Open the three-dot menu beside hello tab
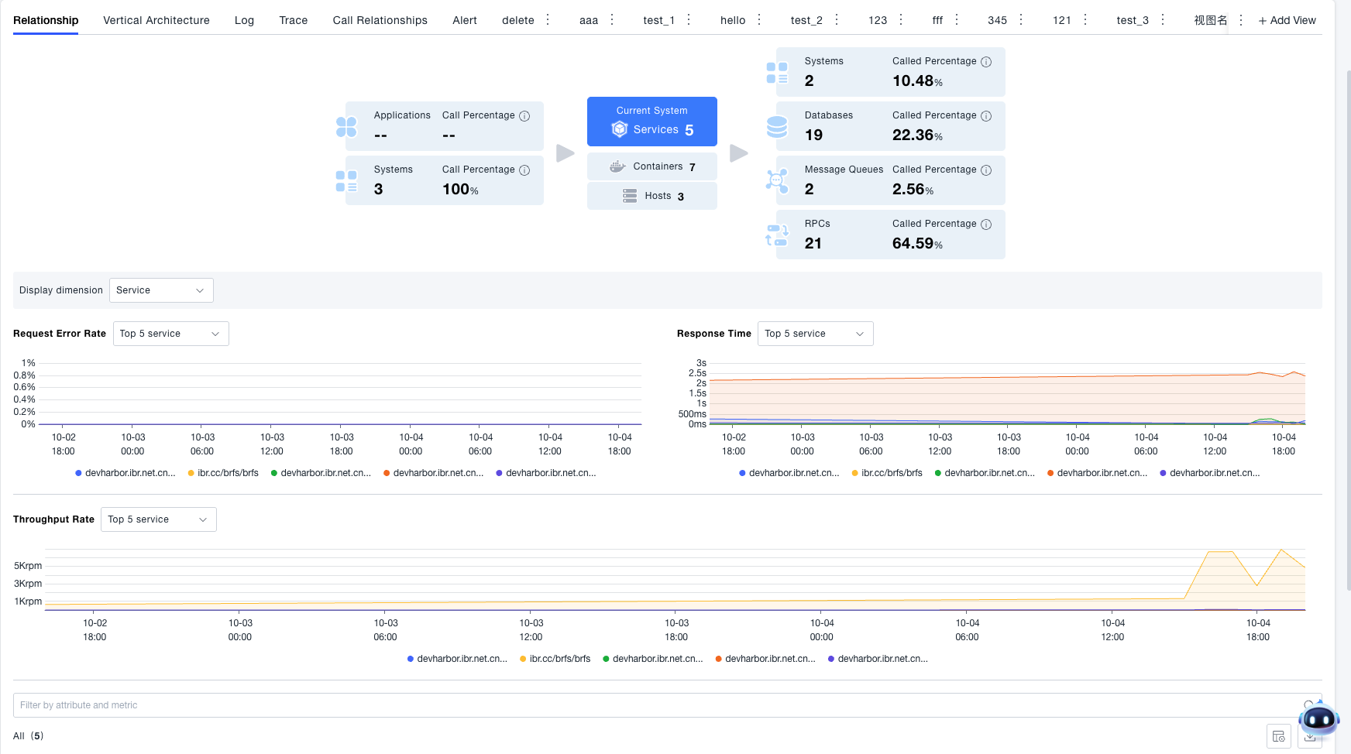 (759, 20)
